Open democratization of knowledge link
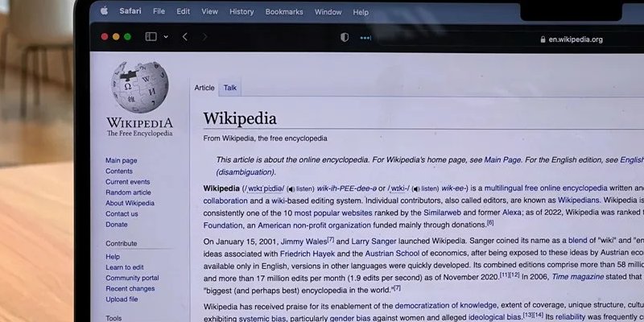Screen dimensions: 644x322 pyautogui.click(x=446, y=306)
